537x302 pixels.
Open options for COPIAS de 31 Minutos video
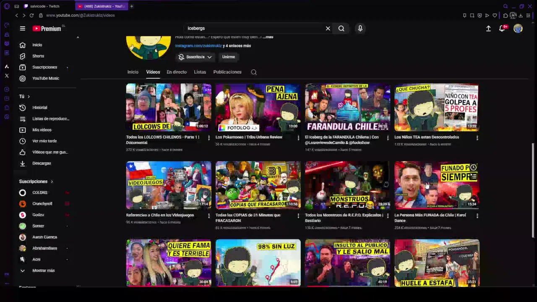pos(298,216)
